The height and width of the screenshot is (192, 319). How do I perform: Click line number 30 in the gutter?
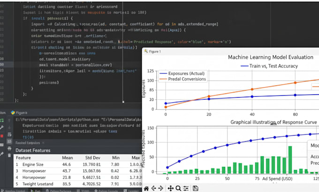tap(2, 64)
